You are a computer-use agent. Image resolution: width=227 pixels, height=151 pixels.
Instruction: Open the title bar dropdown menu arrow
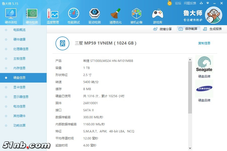[x=208, y=3]
